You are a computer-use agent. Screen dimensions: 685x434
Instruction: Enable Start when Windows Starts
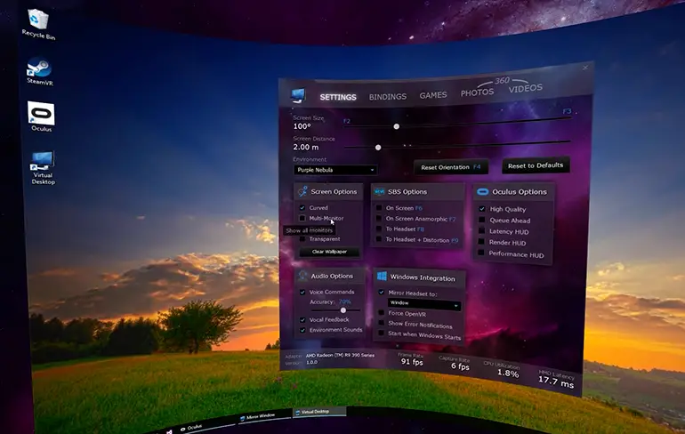(381, 334)
